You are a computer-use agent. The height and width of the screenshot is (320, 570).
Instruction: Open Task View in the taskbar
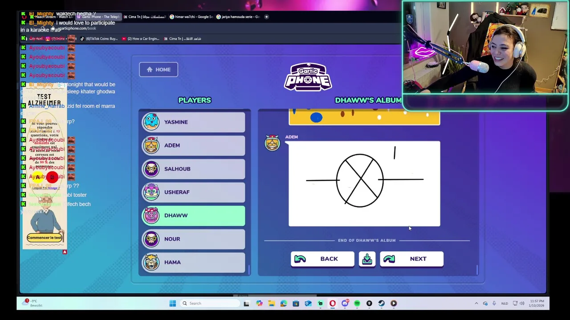click(x=247, y=304)
